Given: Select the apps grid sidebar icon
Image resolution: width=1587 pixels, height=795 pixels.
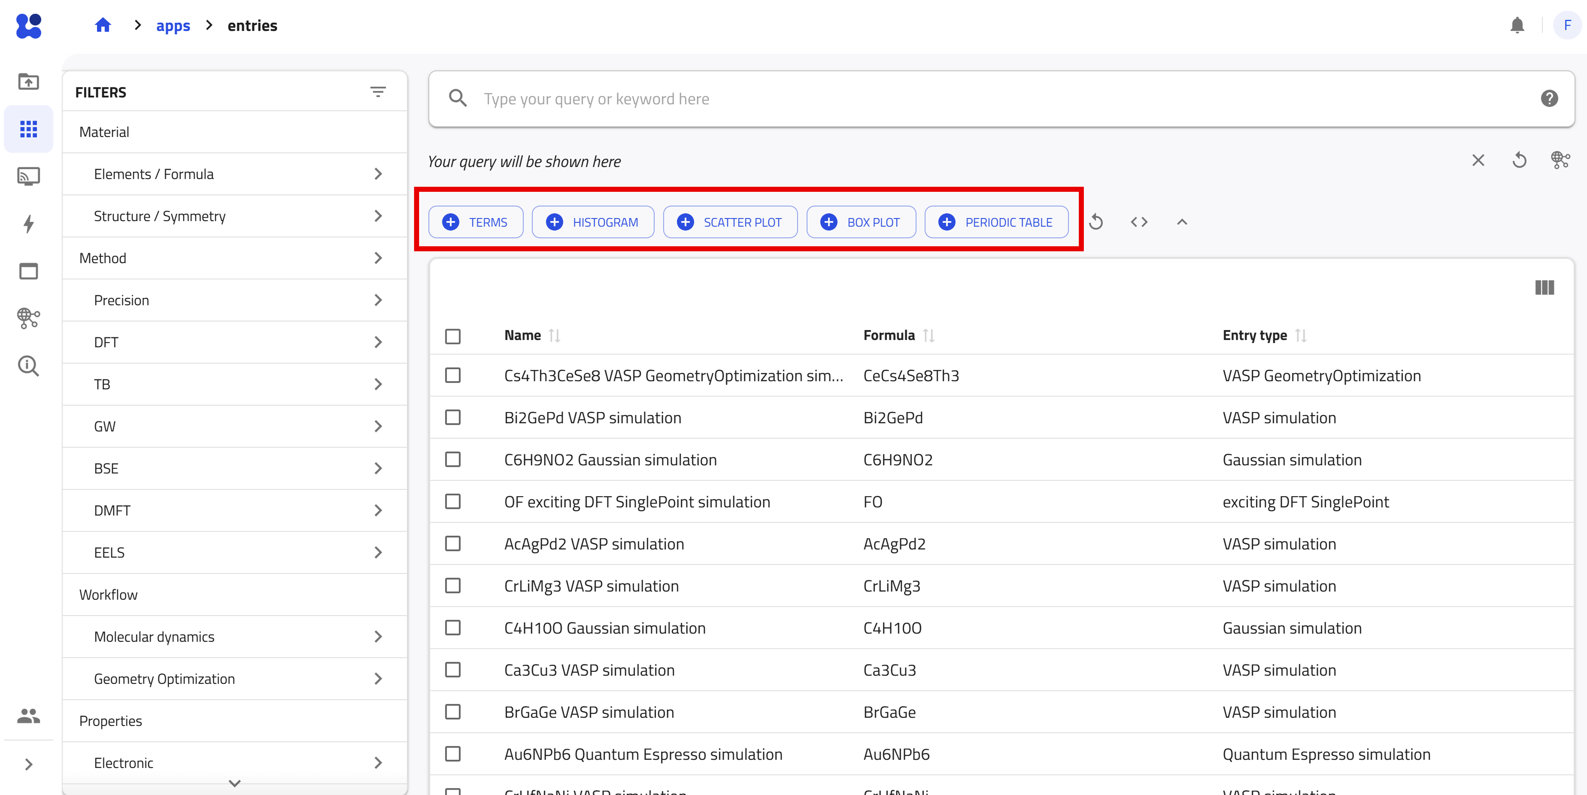Looking at the screenshot, I should click(x=28, y=129).
